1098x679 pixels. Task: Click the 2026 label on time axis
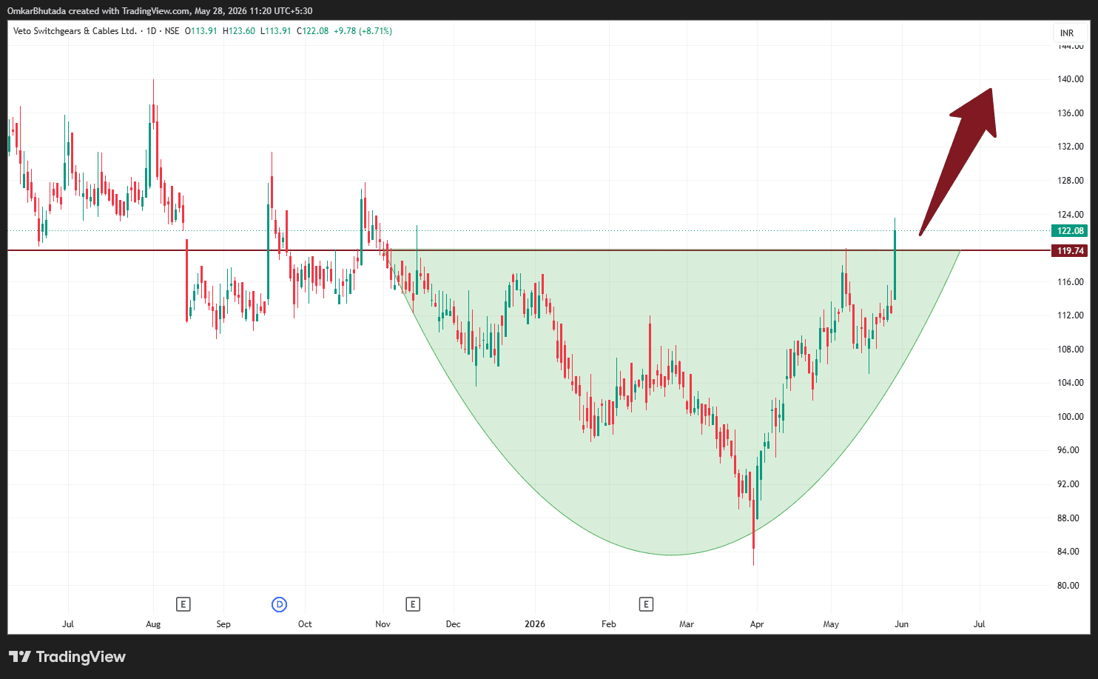pyautogui.click(x=535, y=624)
